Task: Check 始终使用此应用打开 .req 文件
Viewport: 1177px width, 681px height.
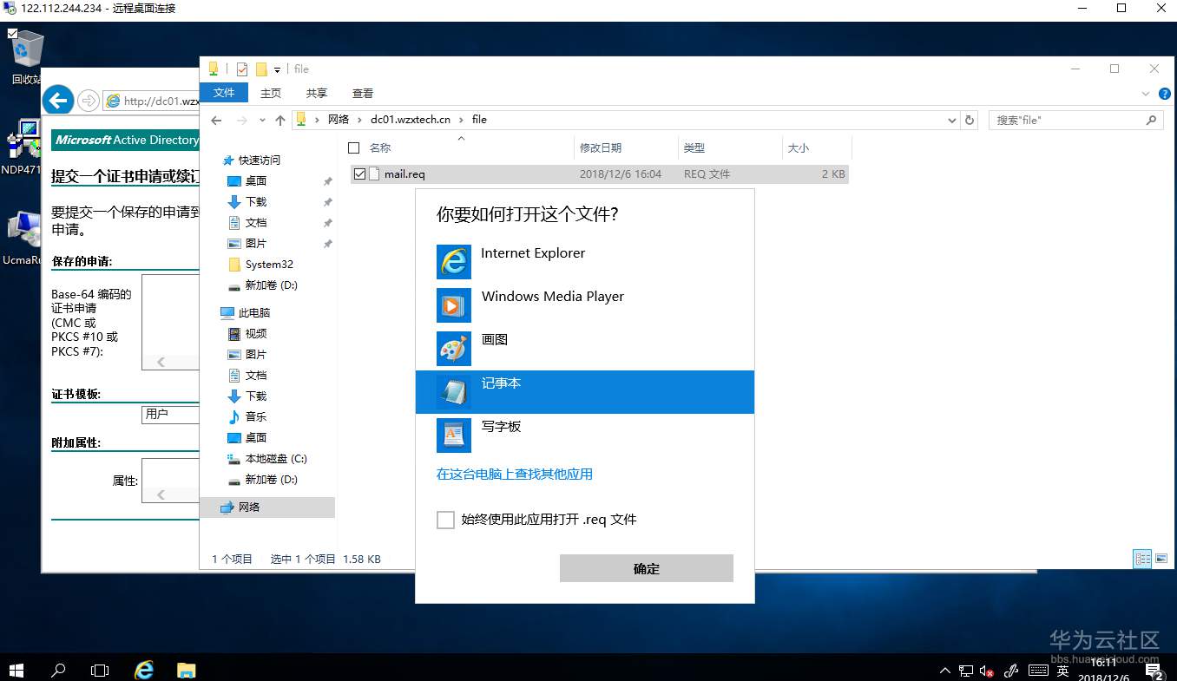Action: click(x=445, y=519)
